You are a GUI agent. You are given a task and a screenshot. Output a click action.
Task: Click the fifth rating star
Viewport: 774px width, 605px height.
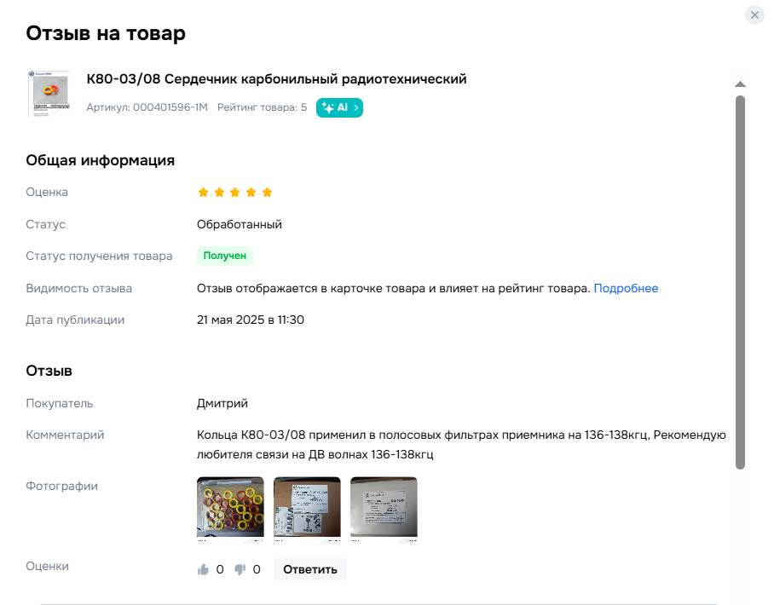click(x=267, y=193)
